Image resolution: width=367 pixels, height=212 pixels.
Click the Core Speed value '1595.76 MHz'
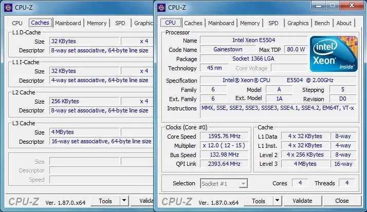[224, 136]
